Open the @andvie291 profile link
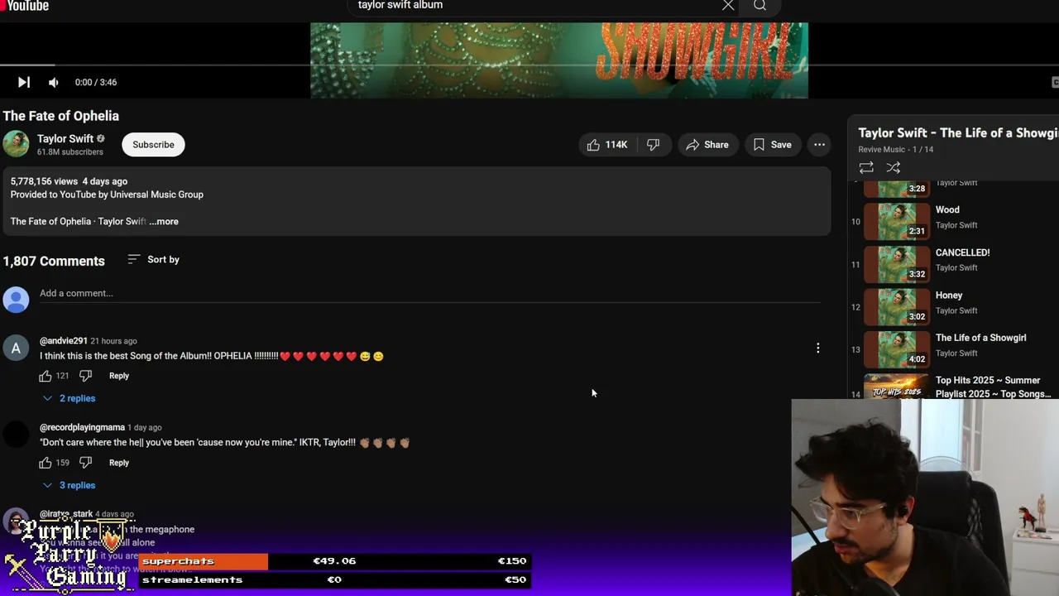This screenshot has height=596, width=1059. coord(64,341)
